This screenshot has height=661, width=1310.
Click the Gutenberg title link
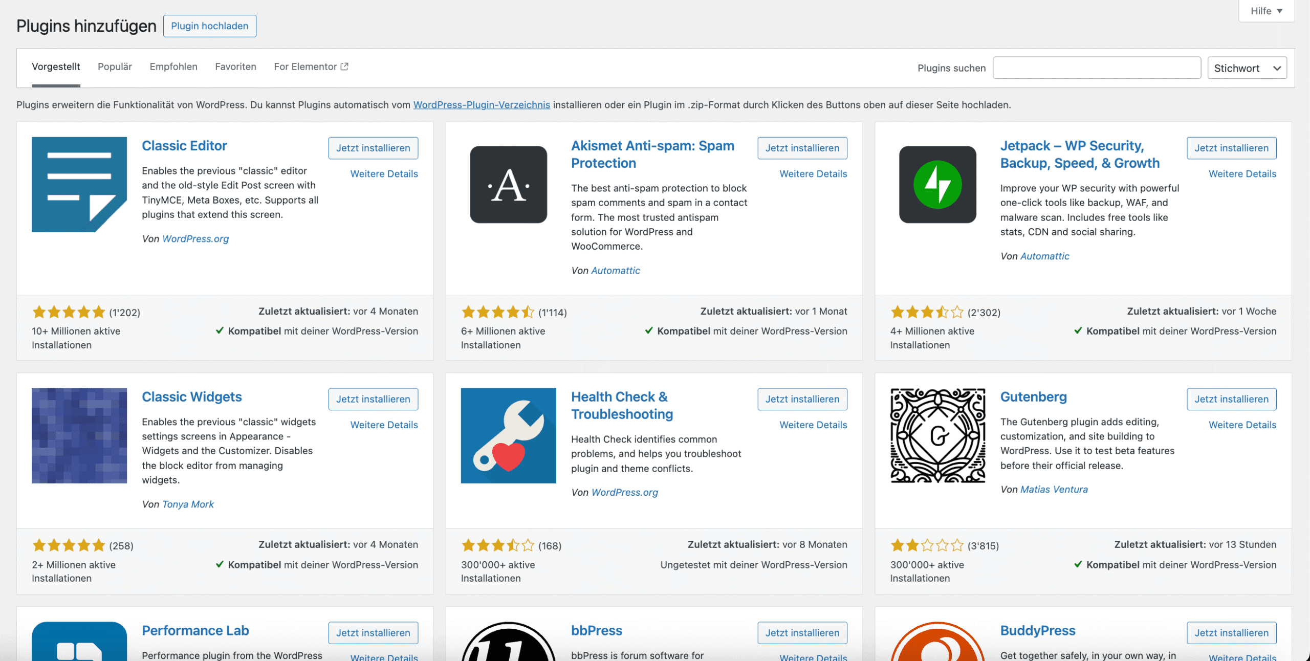click(x=1034, y=397)
